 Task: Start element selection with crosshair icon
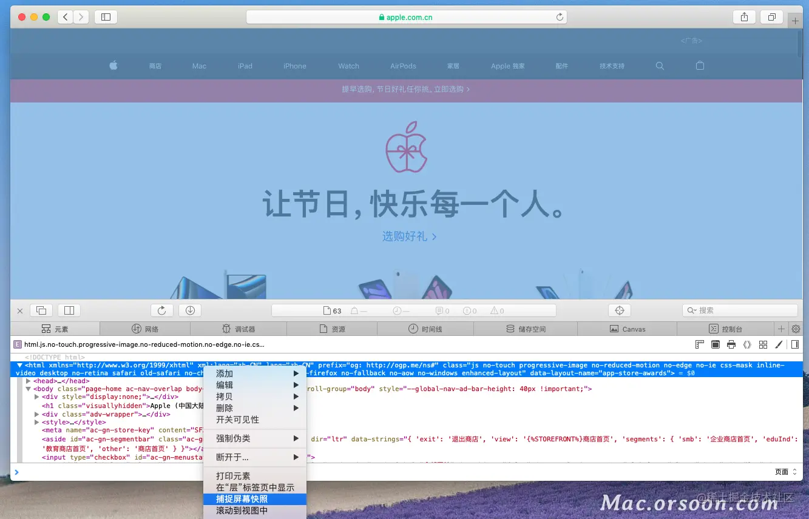620,310
